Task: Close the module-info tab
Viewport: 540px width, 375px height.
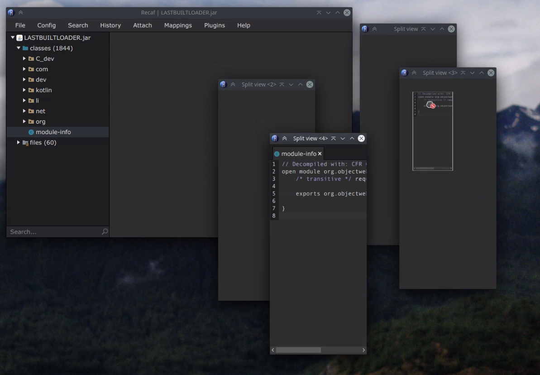Action: (x=320, y=154)
